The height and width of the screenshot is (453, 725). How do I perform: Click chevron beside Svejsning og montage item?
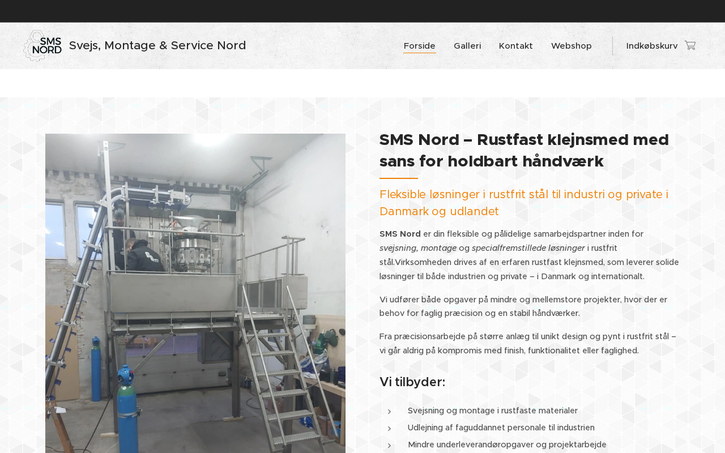389,412
